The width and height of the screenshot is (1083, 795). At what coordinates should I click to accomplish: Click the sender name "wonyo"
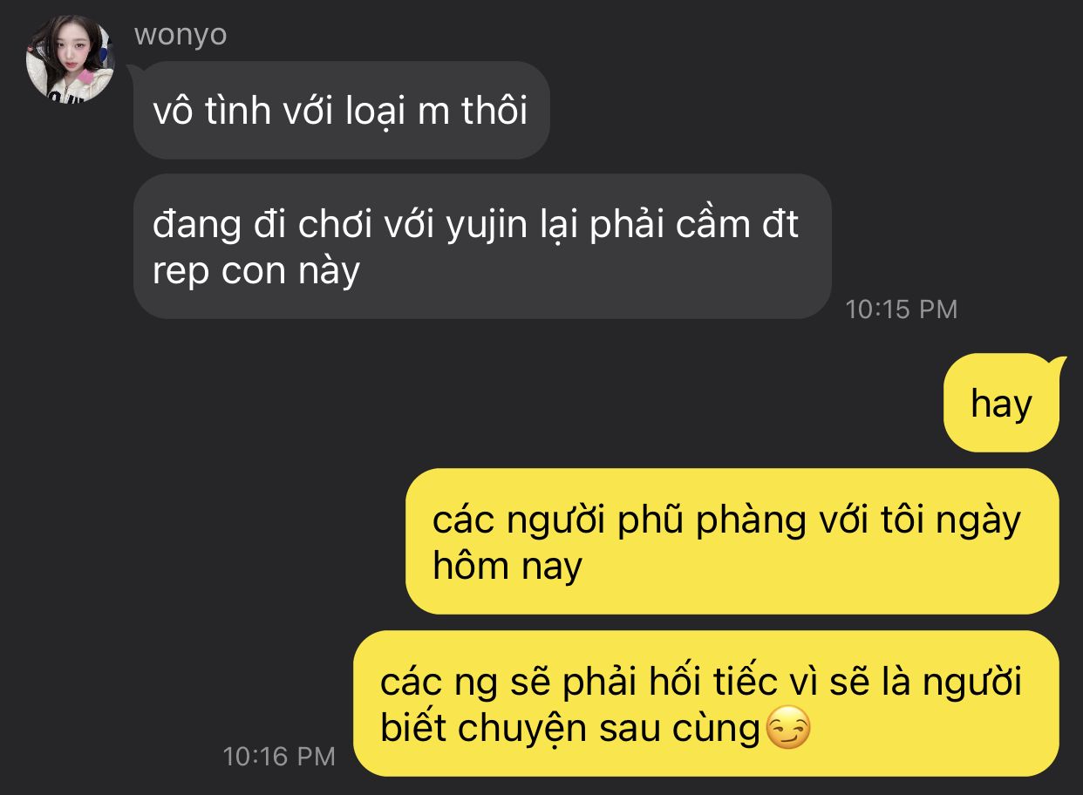point(180,36)
